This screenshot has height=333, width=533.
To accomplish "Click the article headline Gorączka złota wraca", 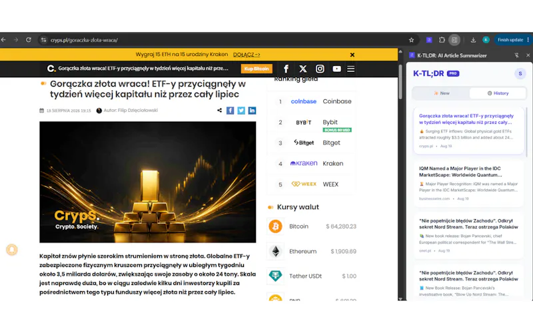I will click(x=147, y=89).
